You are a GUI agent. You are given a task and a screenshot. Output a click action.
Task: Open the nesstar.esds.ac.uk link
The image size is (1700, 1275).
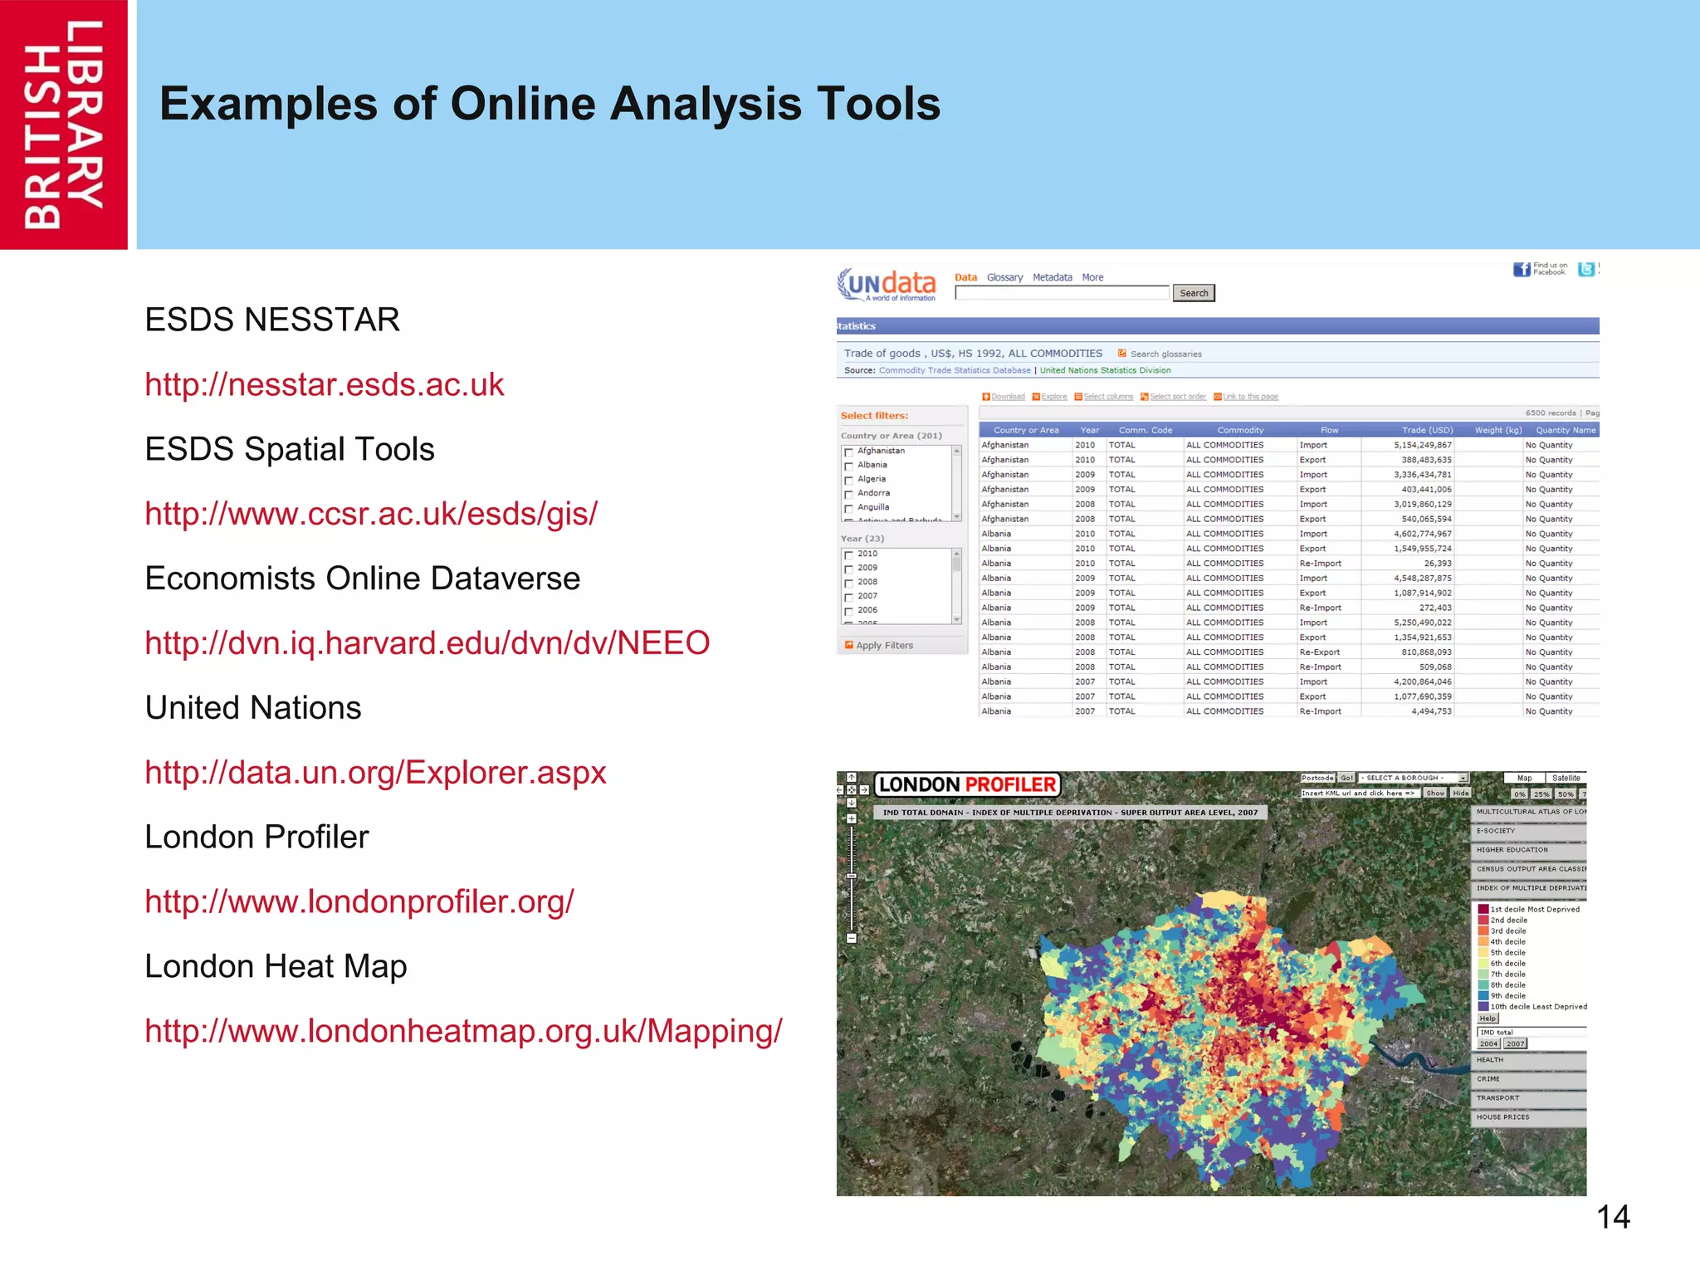325,384
